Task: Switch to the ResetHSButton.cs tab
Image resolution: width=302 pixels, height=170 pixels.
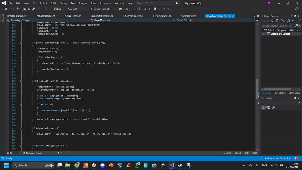Action: (17, 16)
